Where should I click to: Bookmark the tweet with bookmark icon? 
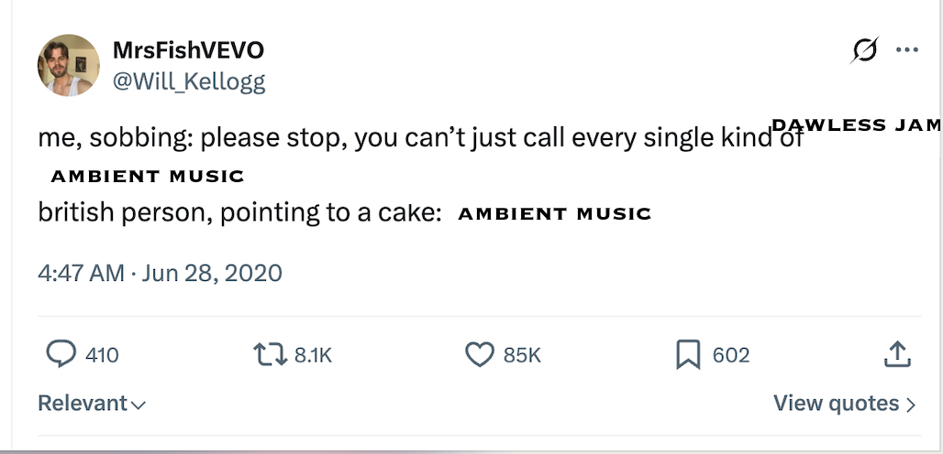click(688, 354)
